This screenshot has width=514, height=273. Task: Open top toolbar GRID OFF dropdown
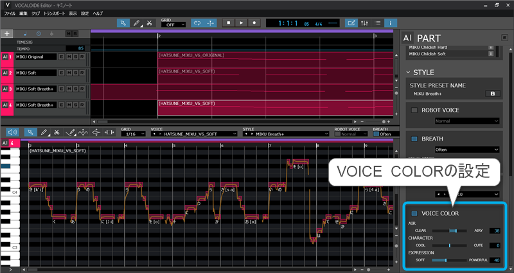point(173,25)
